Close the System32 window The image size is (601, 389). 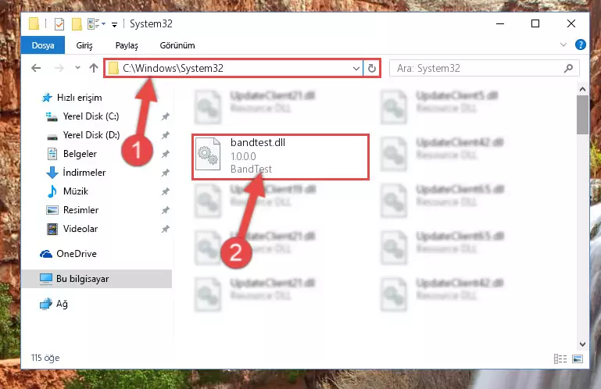(x=571, y=23)
